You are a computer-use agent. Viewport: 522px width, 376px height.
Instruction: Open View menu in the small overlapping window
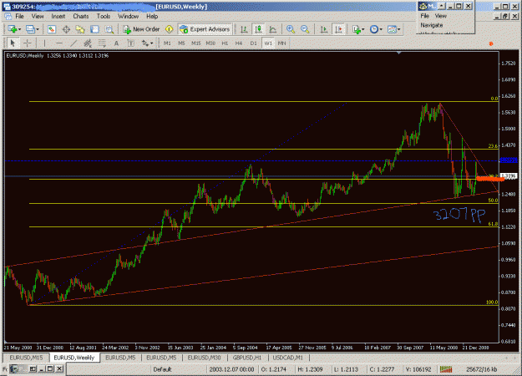click(x=440, y=16)
